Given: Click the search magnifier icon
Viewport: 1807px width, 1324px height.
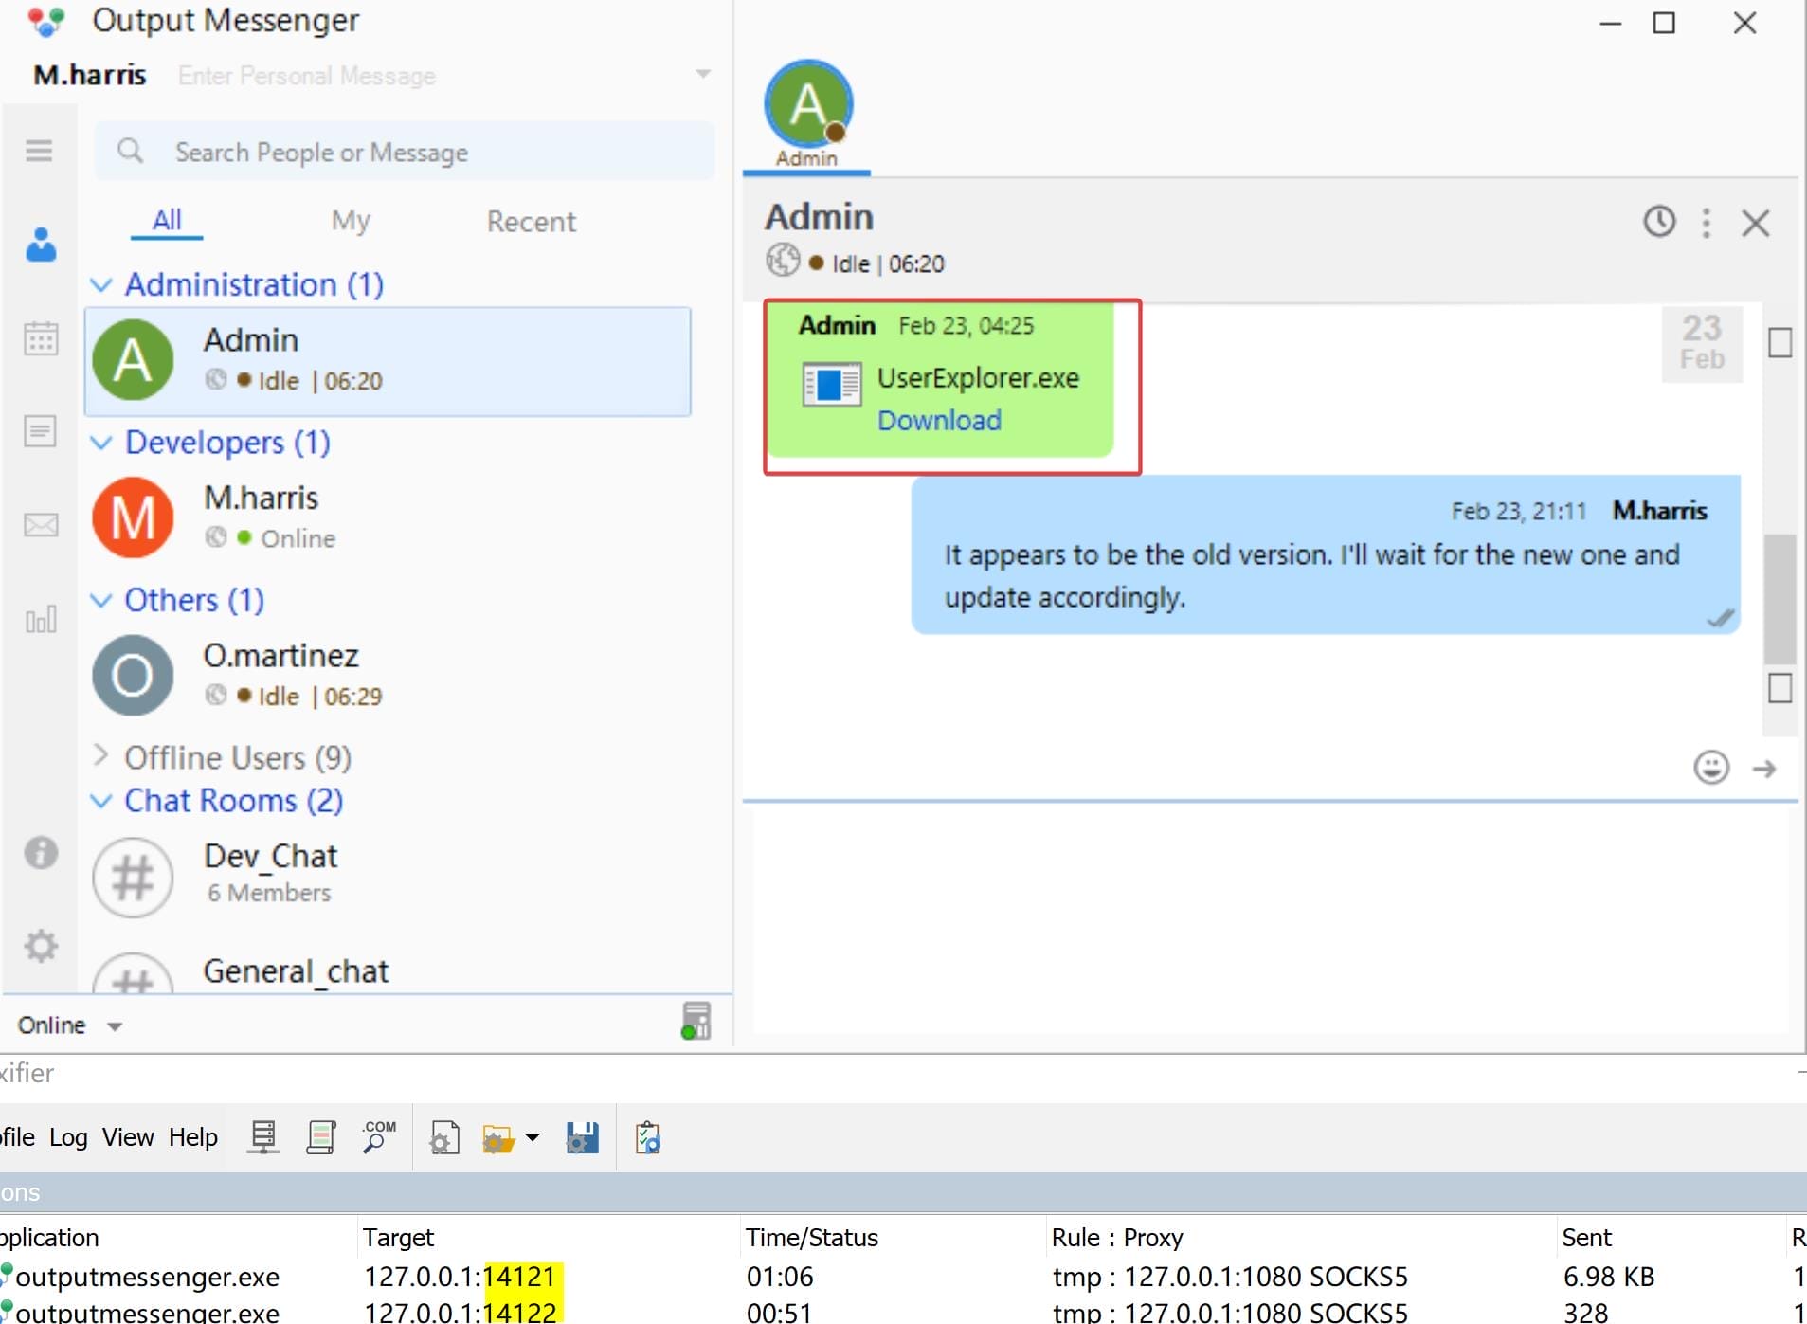Looking at the screenshot, I should [x=130, y=151].
